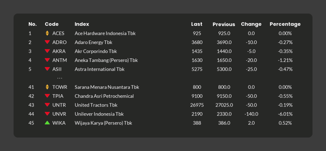Click the red down arrow beside UNVR

point(47,114)
